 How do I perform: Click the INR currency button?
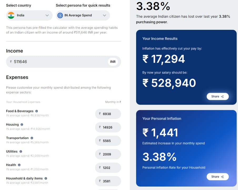tap(113, 62)
